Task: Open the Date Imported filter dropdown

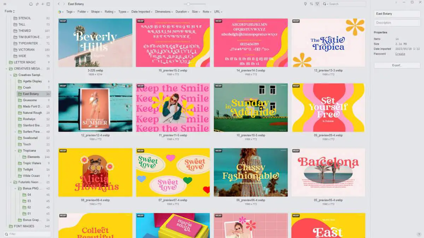Action: click(142, 12)
